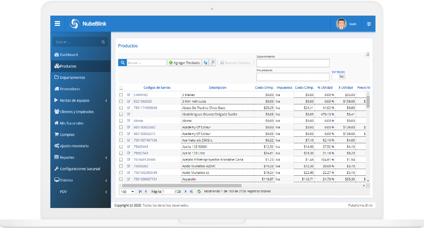Refresh the product table with green arrows
This screenshot has width=424, height=228.
(199, 191)
